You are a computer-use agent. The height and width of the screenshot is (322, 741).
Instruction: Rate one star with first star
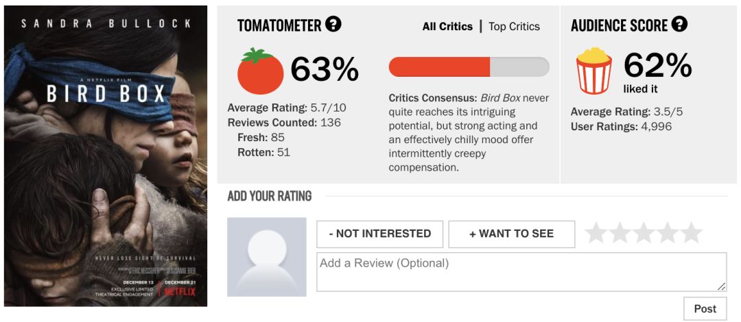596,234
